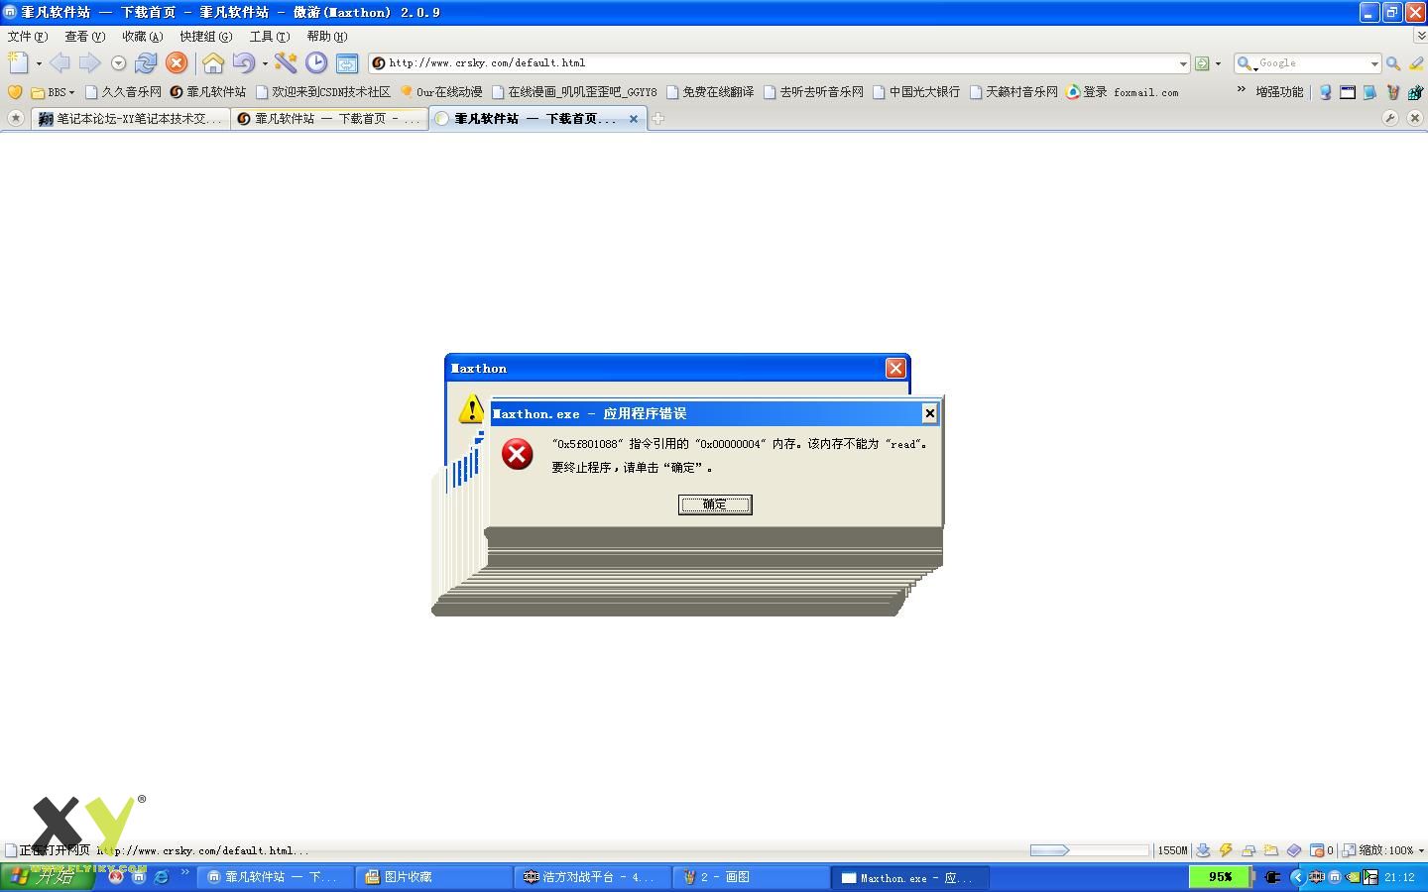Open the dropdown next to Go button

(1219, 63)
